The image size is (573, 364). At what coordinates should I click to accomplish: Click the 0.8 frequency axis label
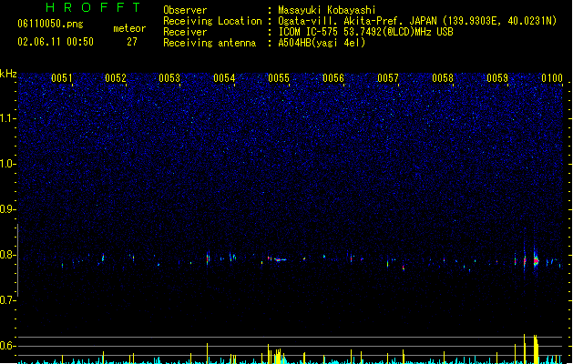tap(8, 255)
